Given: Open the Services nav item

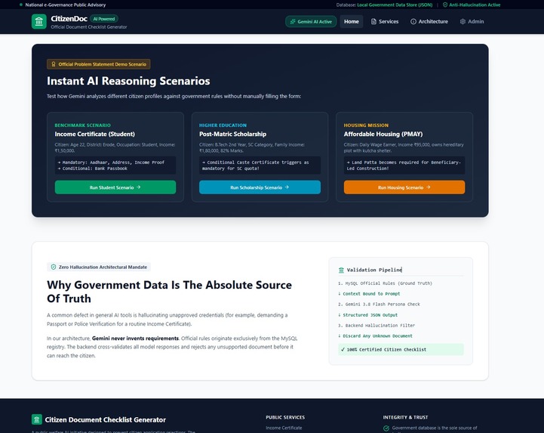Looking at the screenshot, I should [x=384, y=22].
